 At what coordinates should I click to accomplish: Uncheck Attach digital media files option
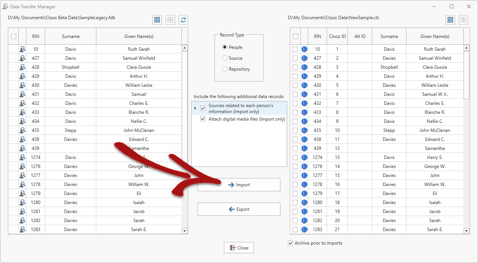point(203,119)
